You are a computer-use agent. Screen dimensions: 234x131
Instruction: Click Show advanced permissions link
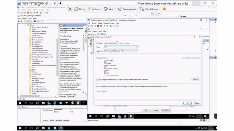[191, 58]
